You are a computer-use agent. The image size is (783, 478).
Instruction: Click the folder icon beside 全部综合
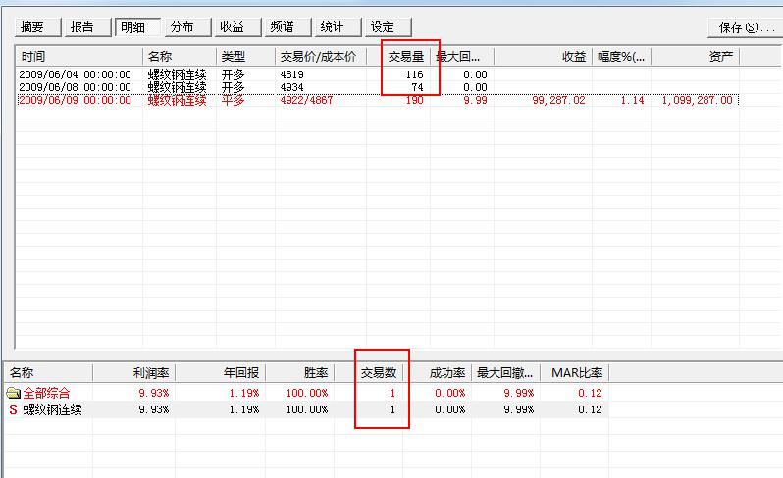13,393
